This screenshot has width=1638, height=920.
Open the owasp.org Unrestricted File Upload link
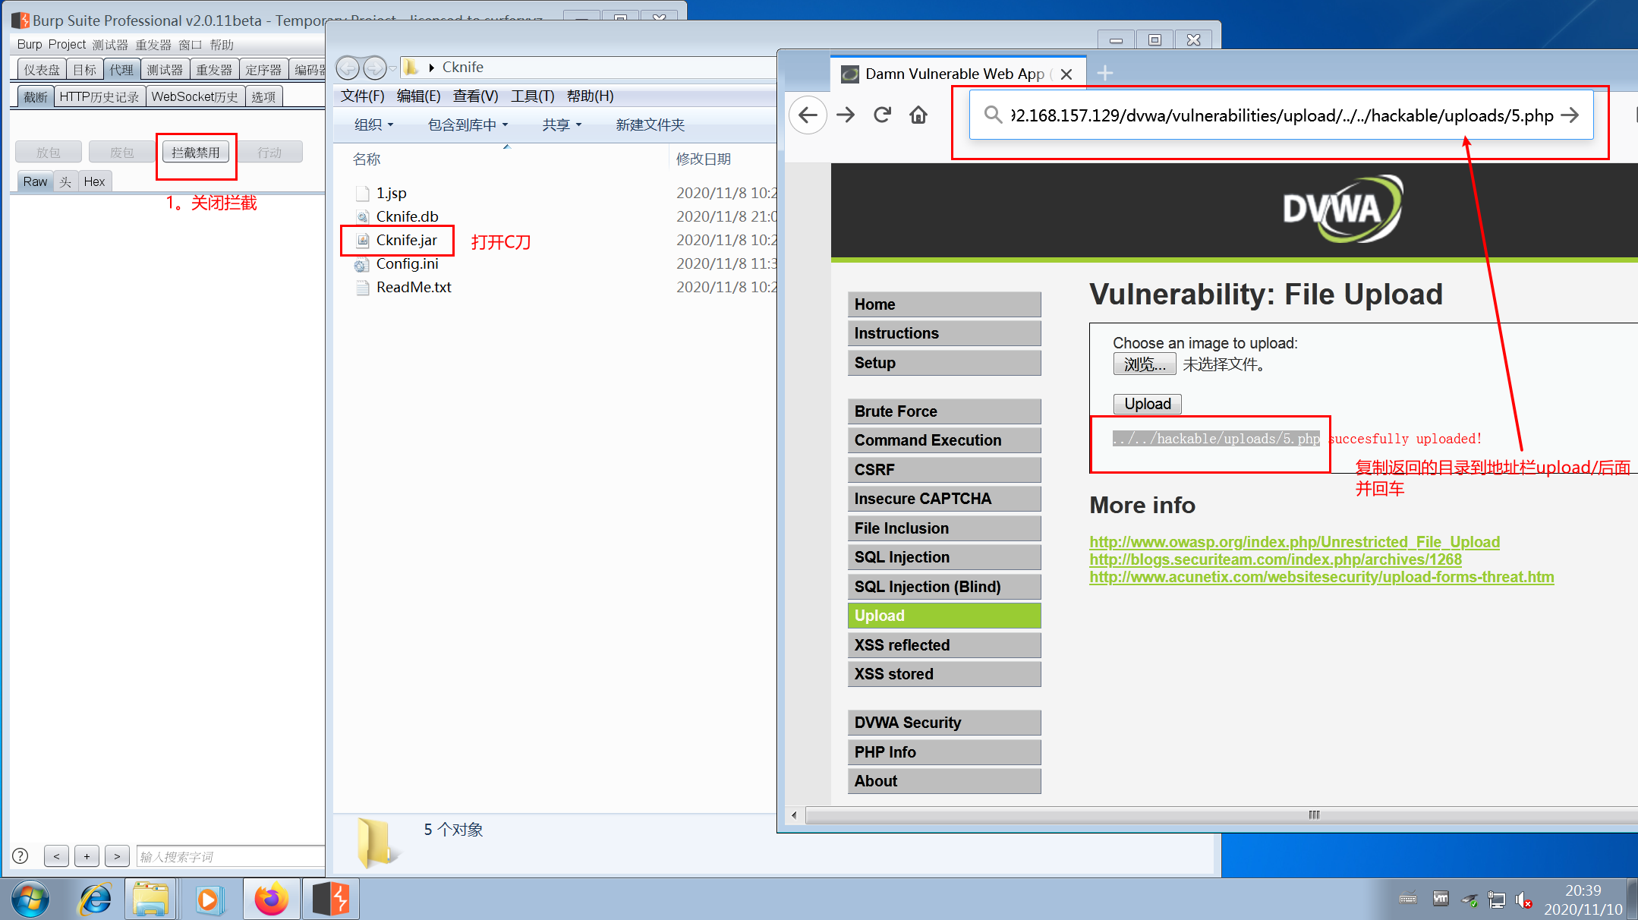pyautogui.click(x=1294, y=542)
